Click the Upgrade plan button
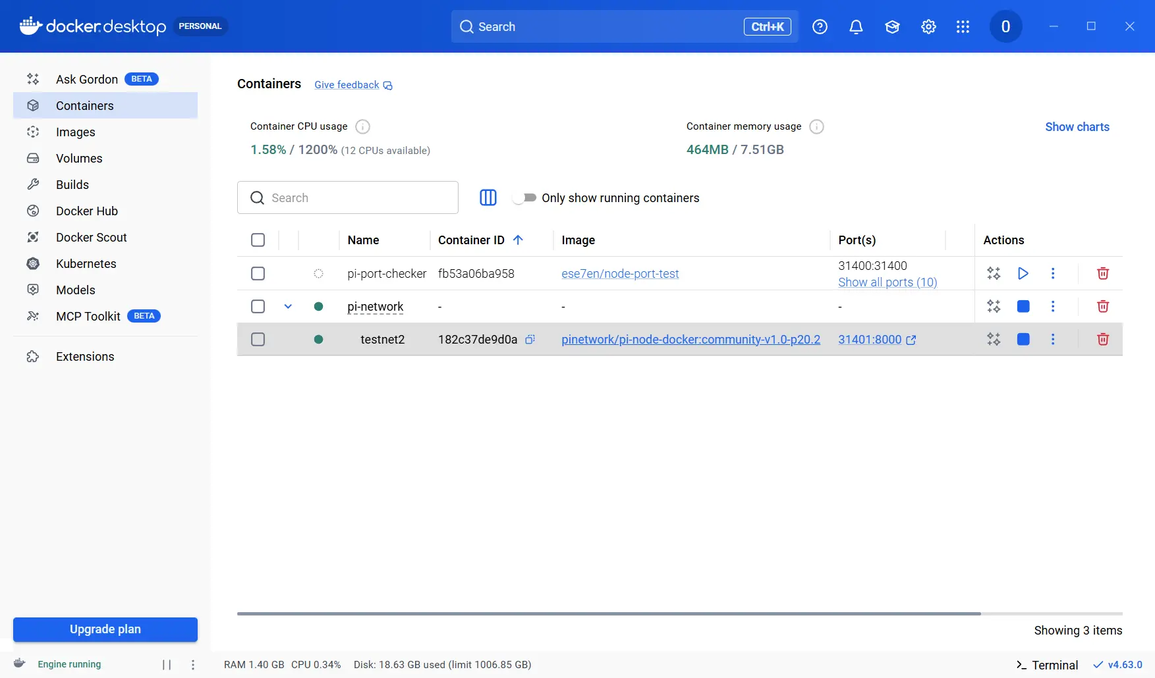The height and width of the screenshot is (678, 1155). 105,629
